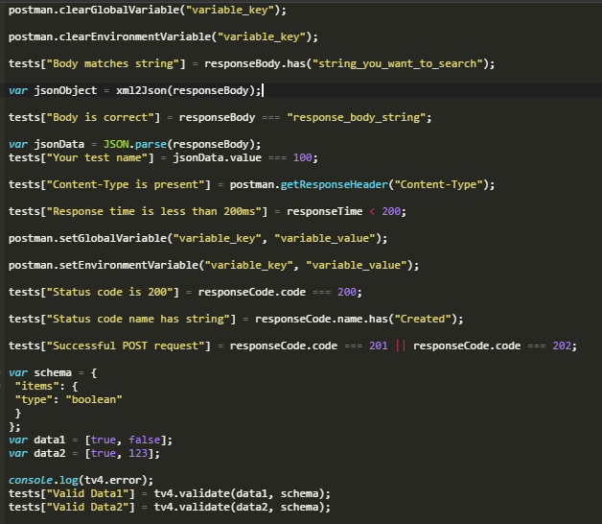Click the "Valid Data2" test line
602x524 pixels.
tap(170, 508)
